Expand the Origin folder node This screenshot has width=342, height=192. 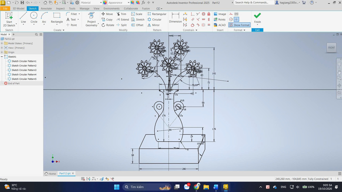coord(2,52)
